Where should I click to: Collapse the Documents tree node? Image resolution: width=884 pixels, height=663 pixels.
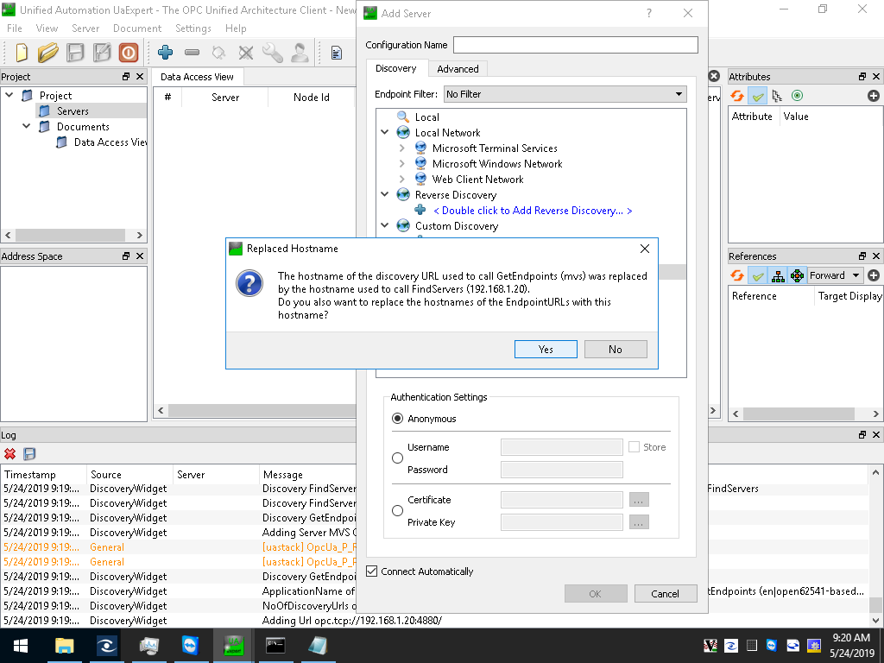click(26, 126)
